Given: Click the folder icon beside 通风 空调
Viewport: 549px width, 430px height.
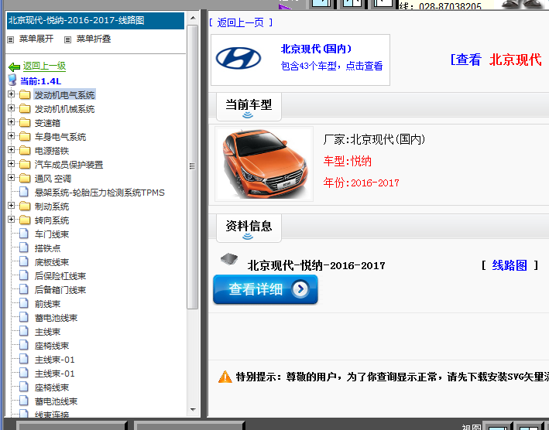Looking at the screenshot, I should (x=25, y=179).
